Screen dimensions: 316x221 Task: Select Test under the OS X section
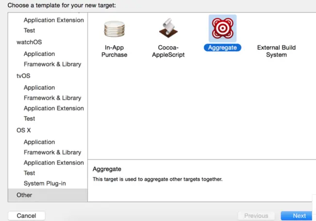click(30, 173)
